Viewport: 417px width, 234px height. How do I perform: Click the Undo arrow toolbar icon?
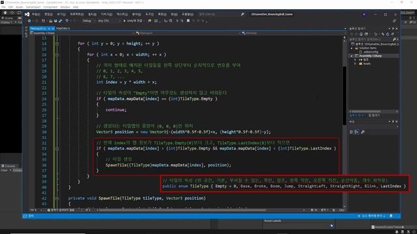click(x=66, y=21)
